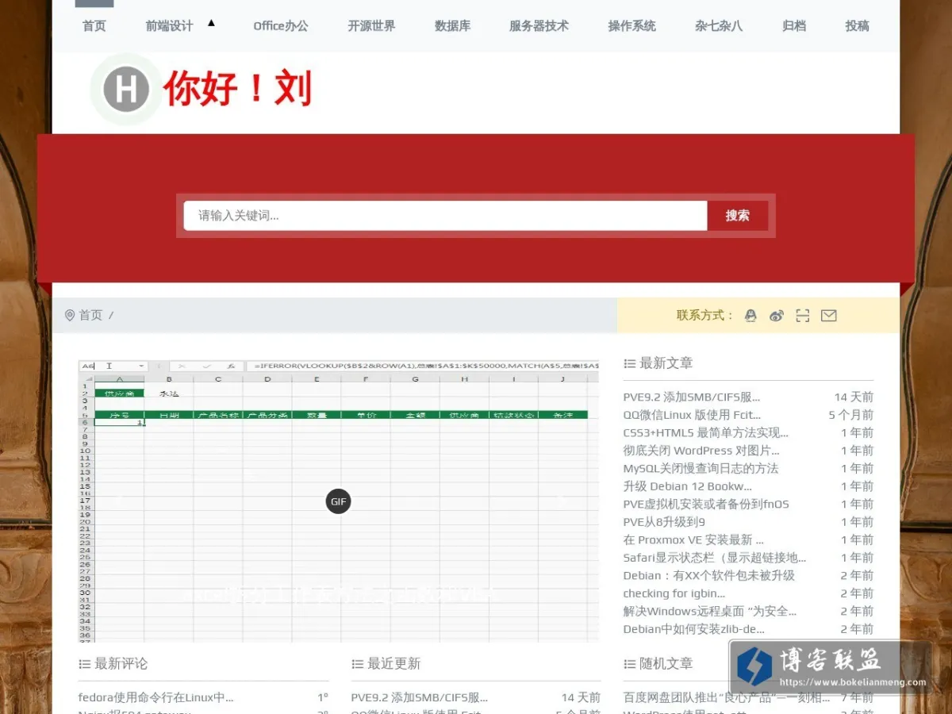Open the 杂七杂八 category

(x=719, y=26)
